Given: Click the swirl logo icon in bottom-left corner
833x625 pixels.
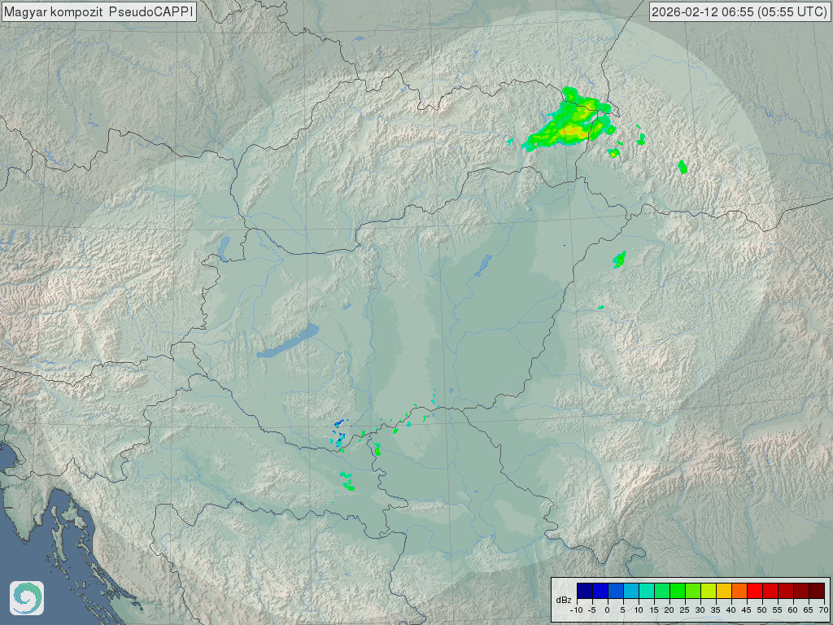Looking at the screenshot, I should 26,598.
